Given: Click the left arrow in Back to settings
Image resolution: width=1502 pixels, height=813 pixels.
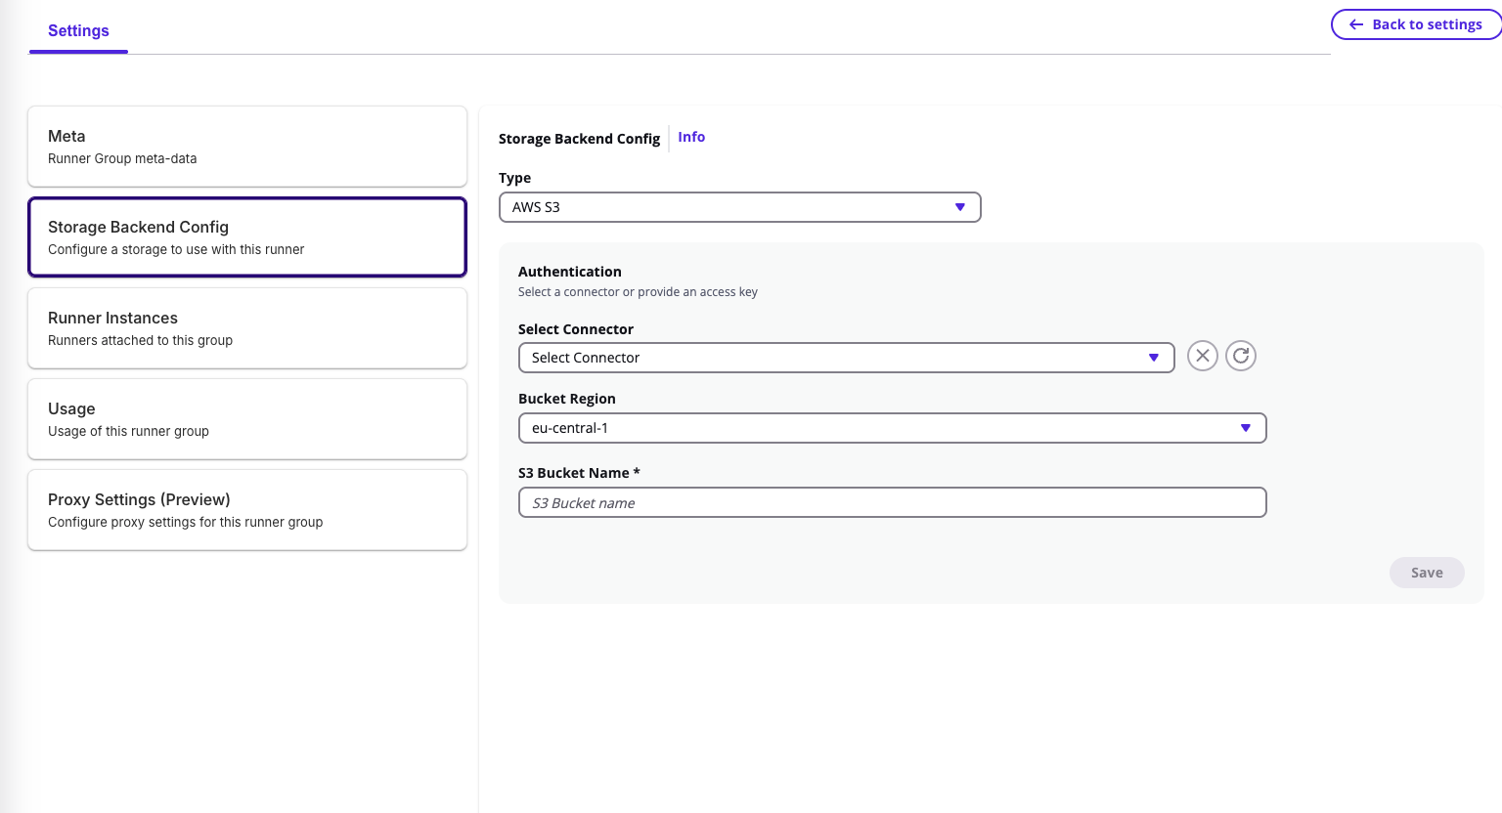Looking at the screenshot, I should click(1356, 24).
